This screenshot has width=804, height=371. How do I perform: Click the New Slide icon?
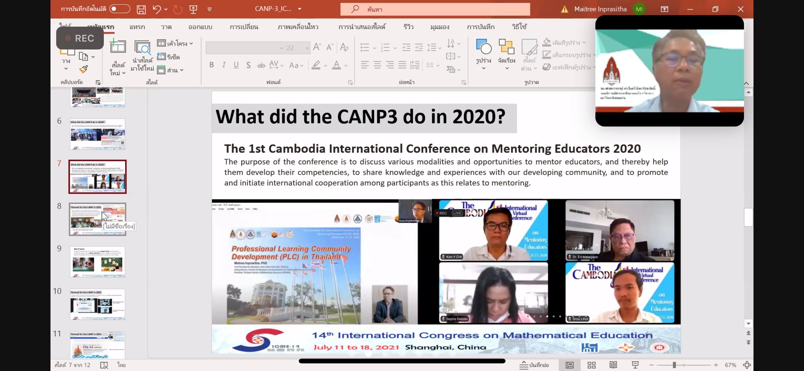[118, 47]
